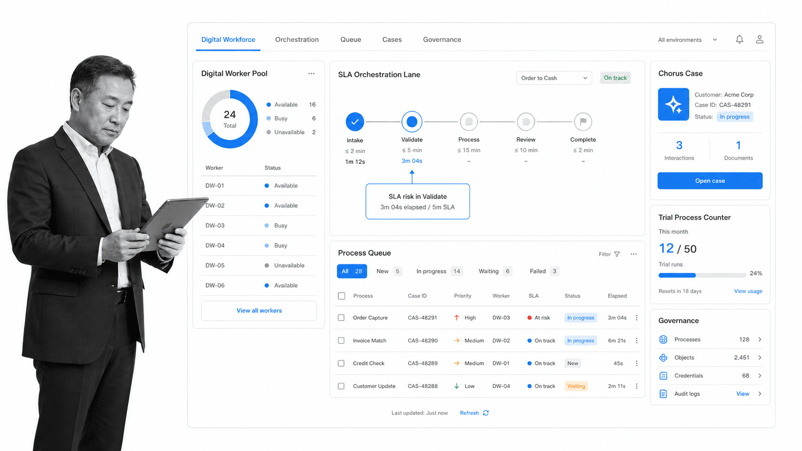
Task: Click the Governance Credentials icon
Action: (663, 376)
